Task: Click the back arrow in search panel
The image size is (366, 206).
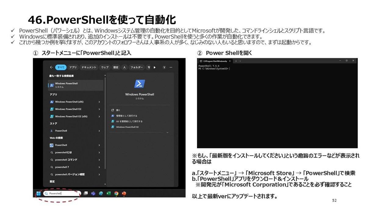Action: point(51,67)
